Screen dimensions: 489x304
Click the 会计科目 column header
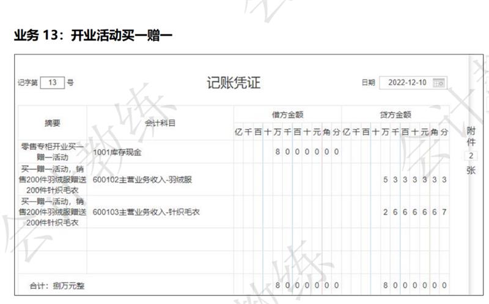tap(160, 122)
